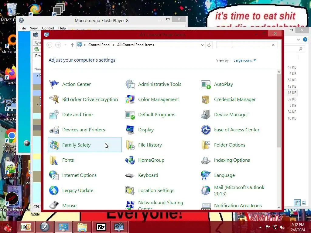Clear the Control Panel search box

(x=273, y=45)
